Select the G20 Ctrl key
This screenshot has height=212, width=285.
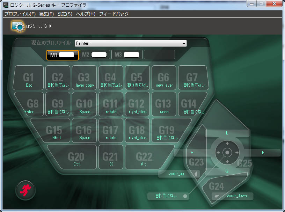pos(75,157)
